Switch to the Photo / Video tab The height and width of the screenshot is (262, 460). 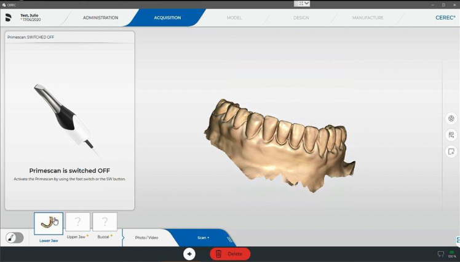click(x=146, y=237)
